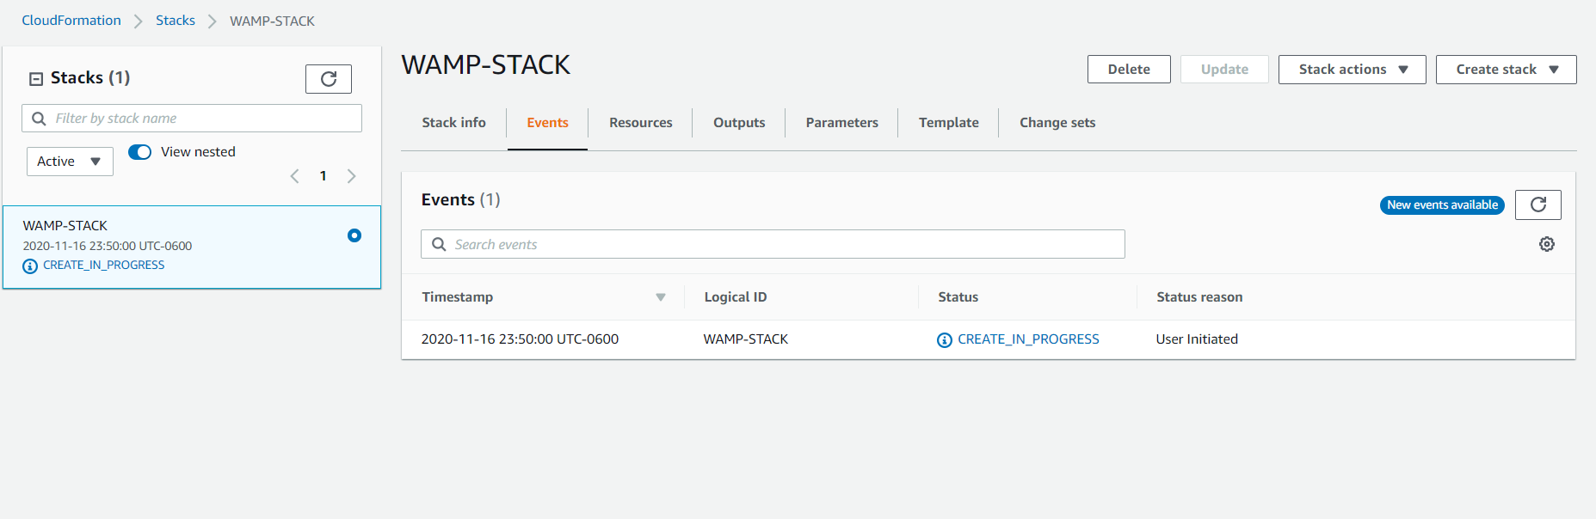This screenshot has width=1596, height=519.
Task: Click WAMP-STACK breadcrumb text
Action: 272,21
